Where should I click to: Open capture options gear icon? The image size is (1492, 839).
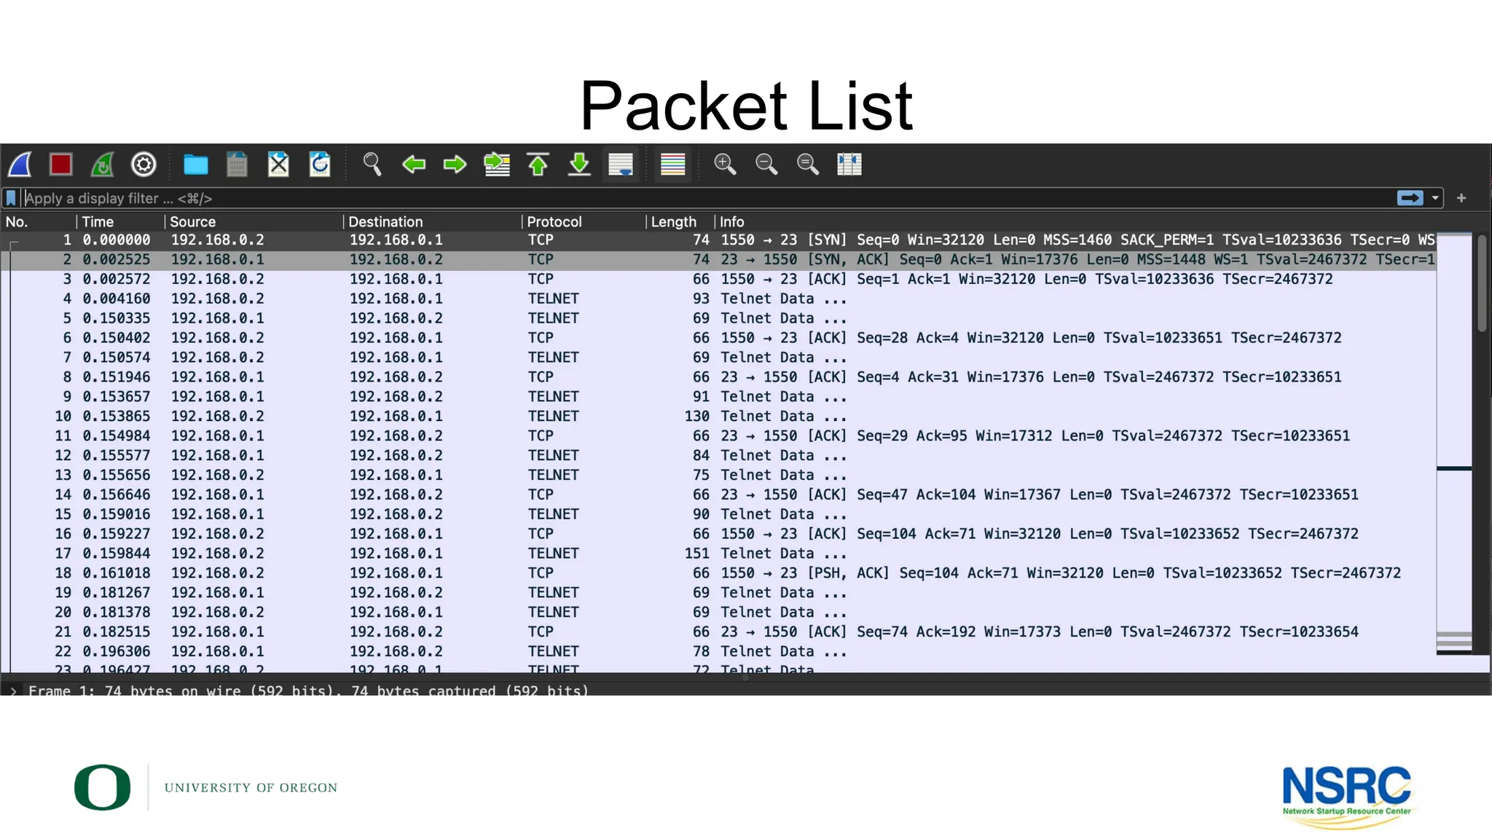(144, 165)
